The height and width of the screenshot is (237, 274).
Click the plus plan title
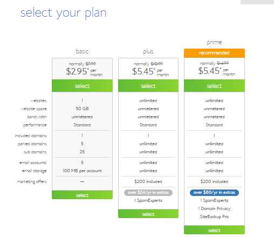[x=148, y=52]
